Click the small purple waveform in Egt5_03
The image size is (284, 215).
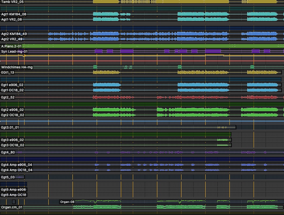20,177
